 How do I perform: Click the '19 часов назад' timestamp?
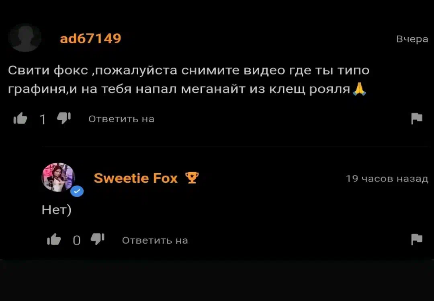point(387,179)
